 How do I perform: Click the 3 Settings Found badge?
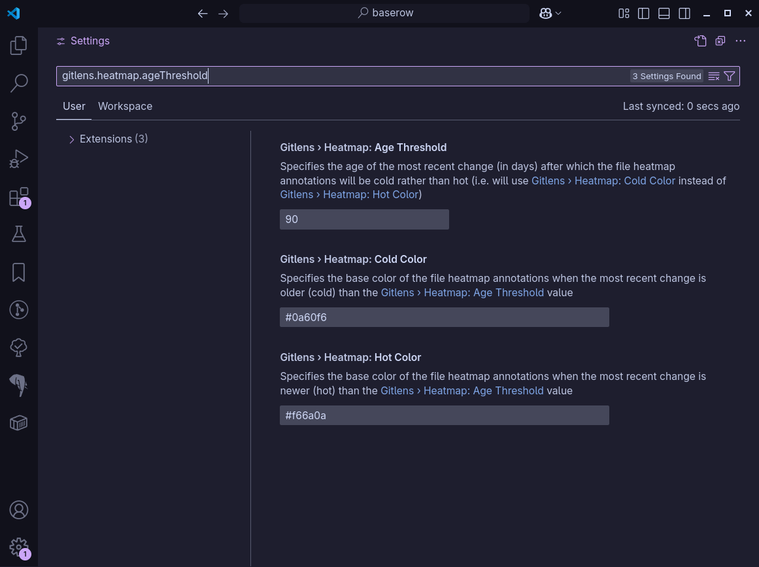coord(667,76)
